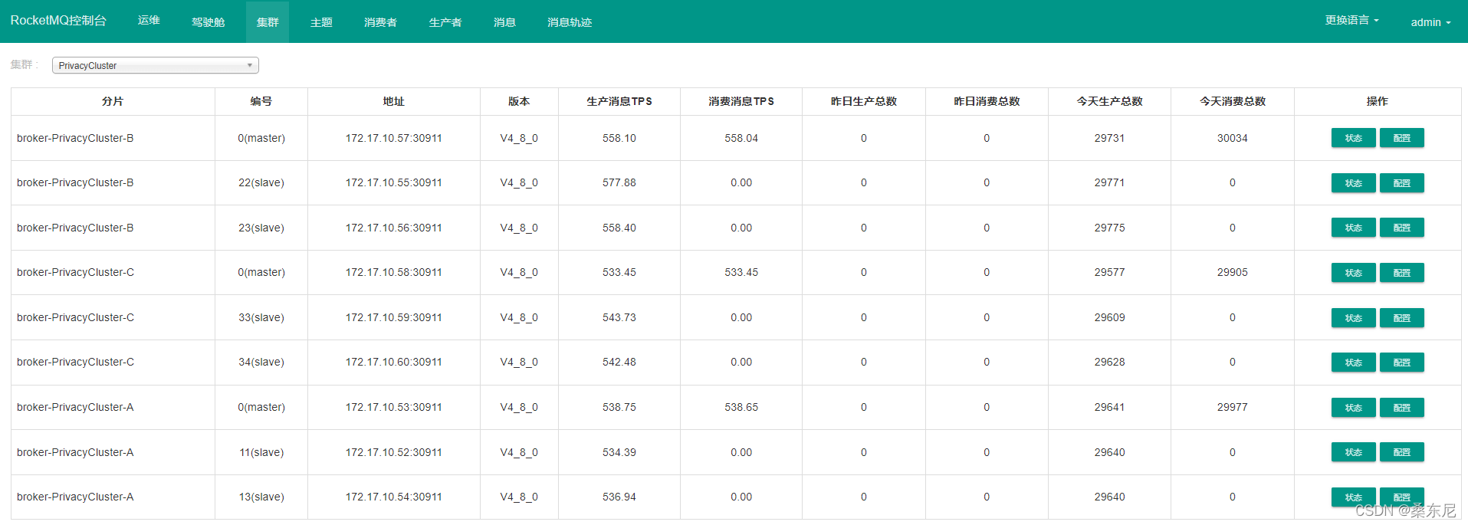Click 配置 for broker at 172.17.10.58
This screenshot has height=525, width=1468.
point(1401,273)
